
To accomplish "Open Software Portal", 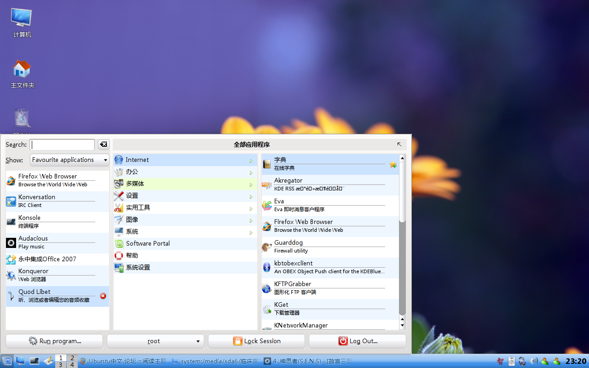I will 185,243.
